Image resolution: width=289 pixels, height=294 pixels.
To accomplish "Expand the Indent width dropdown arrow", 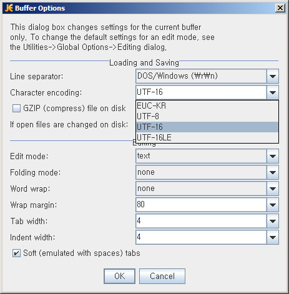I will [x=273, y=237].
